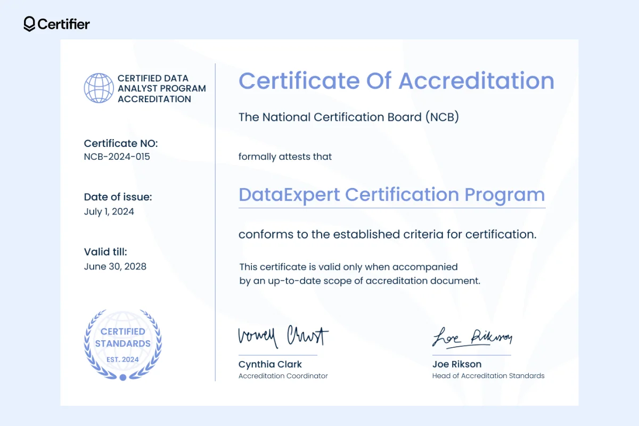Click the Date of issue: label

click(x=118, y=197)
